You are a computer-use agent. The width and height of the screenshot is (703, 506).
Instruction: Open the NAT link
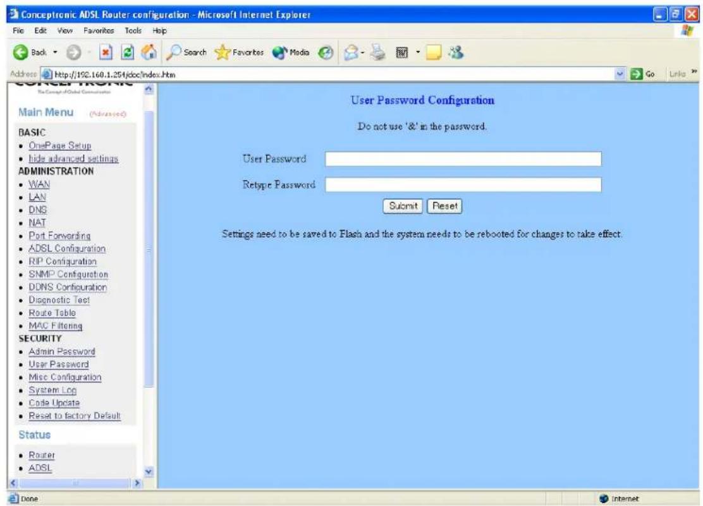(x=37, y=223)
